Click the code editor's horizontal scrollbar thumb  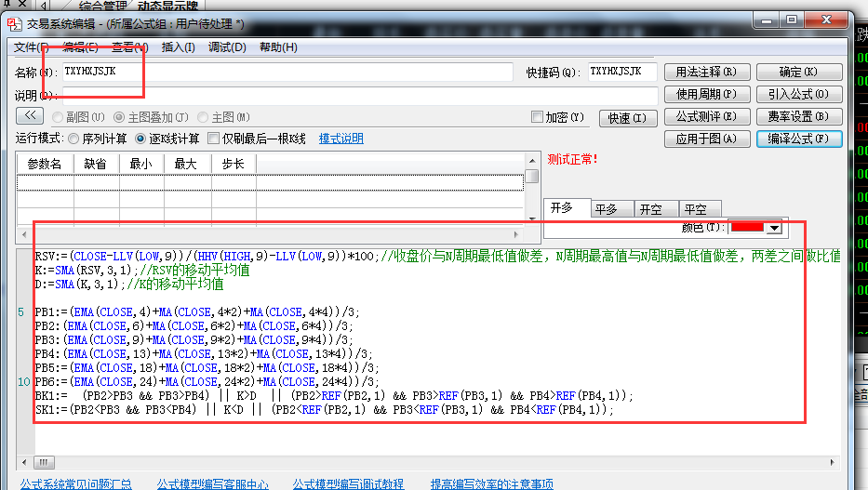point(44,462)
